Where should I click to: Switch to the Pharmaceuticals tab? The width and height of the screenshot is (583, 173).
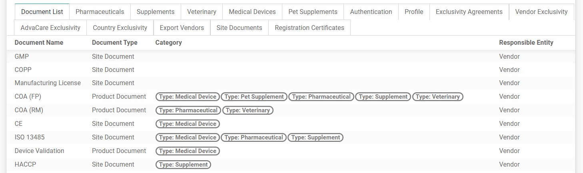coord(100,12)
